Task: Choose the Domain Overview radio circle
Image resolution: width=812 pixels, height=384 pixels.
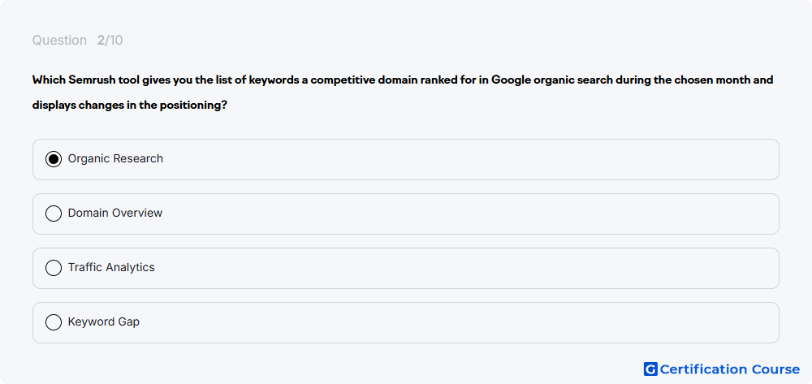Action: [x=54, y=214]
